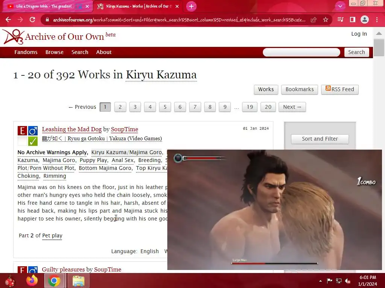This screenshot has width=385, height=288.
Task: Go to page 2 of works
Action: pos(120,107)
